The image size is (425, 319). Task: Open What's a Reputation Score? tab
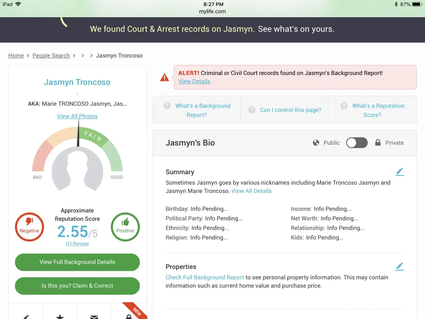coord(372,110)
